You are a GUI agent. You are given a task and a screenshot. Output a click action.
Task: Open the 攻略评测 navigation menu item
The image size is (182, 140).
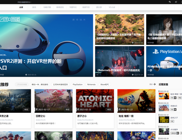coord(47,7)
